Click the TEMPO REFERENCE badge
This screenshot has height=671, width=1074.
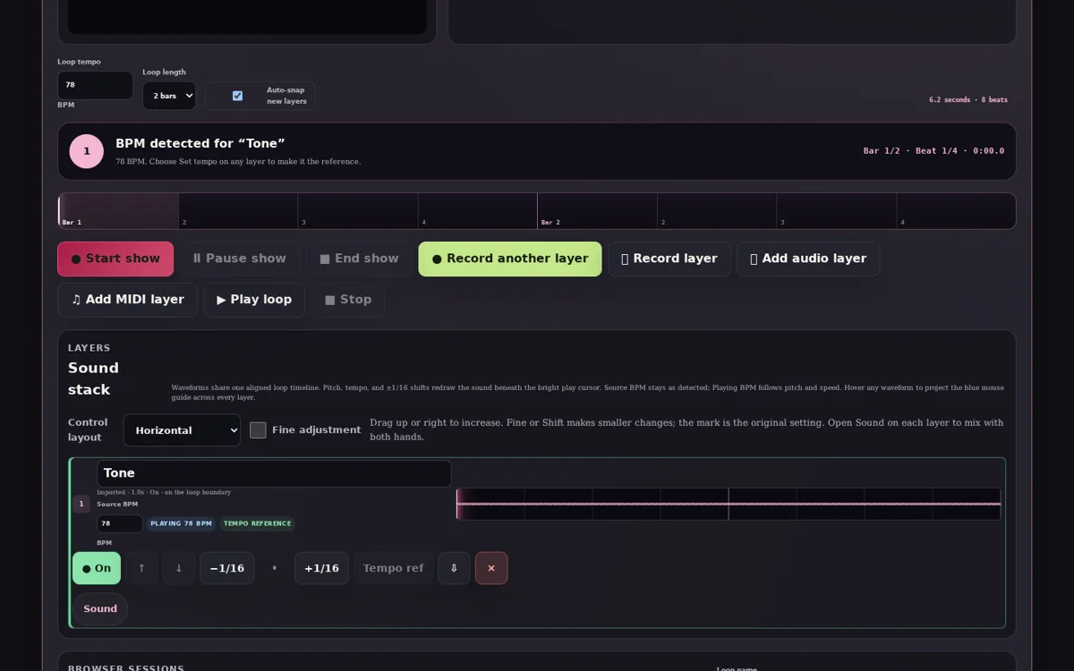(x=257, y=523)
